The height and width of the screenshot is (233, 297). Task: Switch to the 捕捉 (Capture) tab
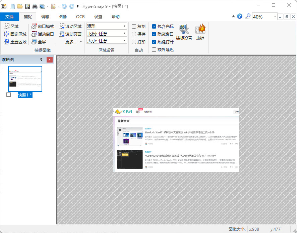27,17
